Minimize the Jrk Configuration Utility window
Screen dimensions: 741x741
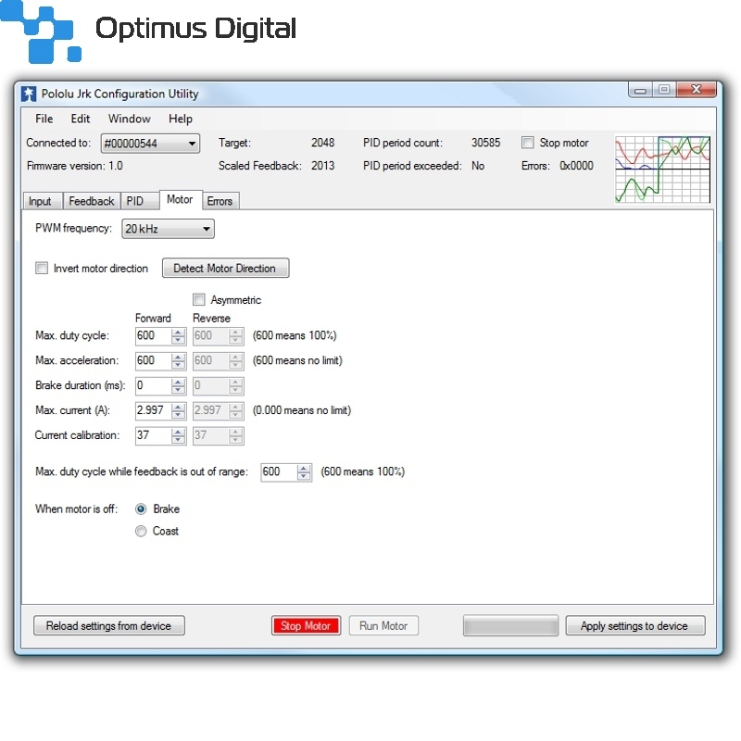(x=640, y=90)
